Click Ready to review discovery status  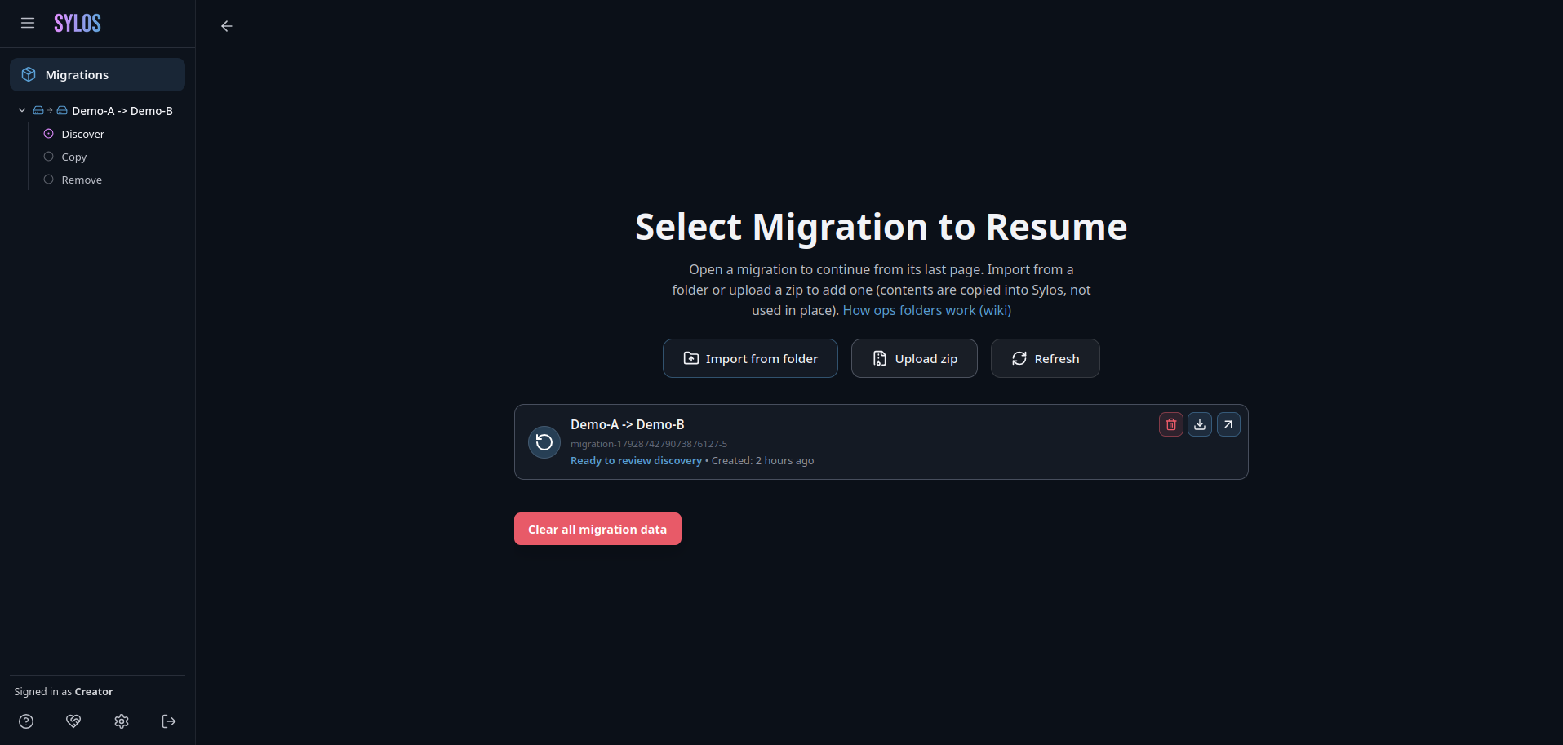tap(636, 461)
